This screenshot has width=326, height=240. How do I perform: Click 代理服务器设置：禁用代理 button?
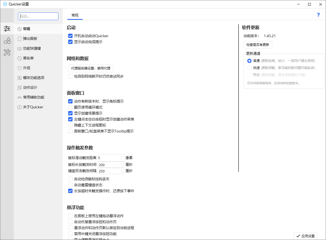[90, 68]
